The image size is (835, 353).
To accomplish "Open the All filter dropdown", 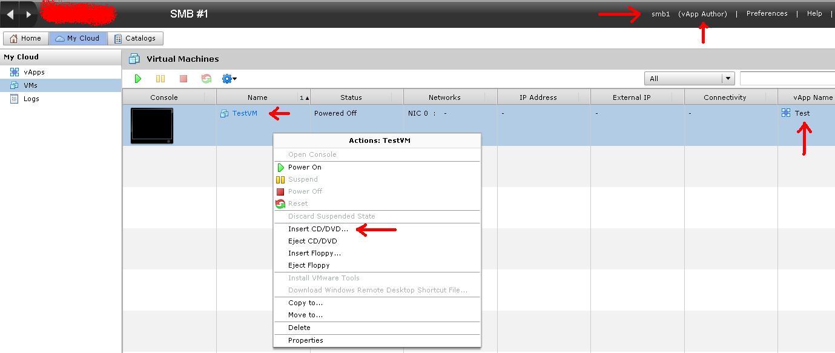I will click(x=690, y=79).
